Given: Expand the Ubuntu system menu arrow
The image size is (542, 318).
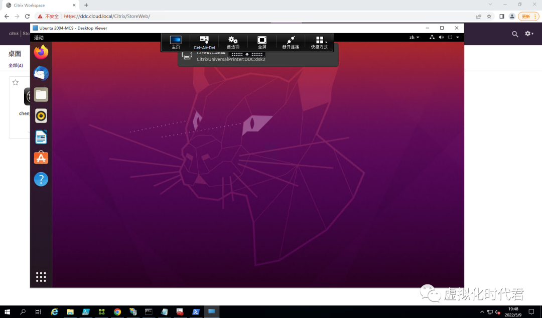Looking at the screenshot, I should 458,37.
